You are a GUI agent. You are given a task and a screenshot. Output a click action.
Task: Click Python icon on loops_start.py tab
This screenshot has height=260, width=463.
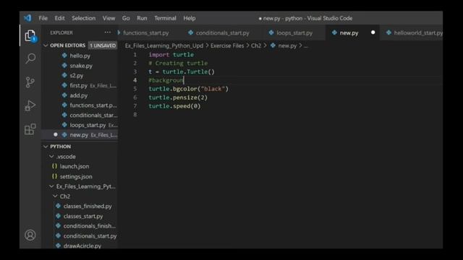click(x=271, y=32)
